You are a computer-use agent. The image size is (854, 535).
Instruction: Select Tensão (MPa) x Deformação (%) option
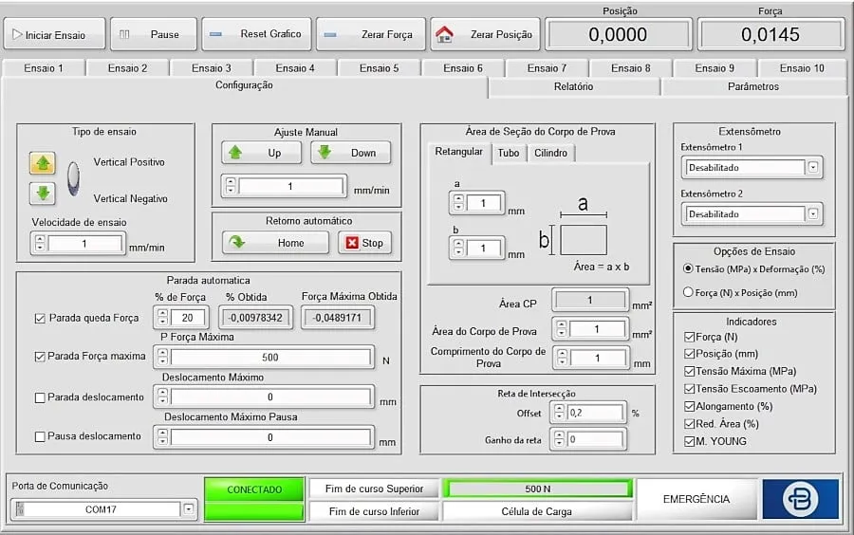(x=688, y=268)
